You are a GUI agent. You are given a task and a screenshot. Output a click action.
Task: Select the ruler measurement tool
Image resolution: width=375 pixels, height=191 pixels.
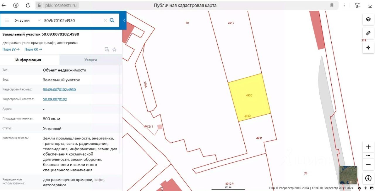point(368,33)
